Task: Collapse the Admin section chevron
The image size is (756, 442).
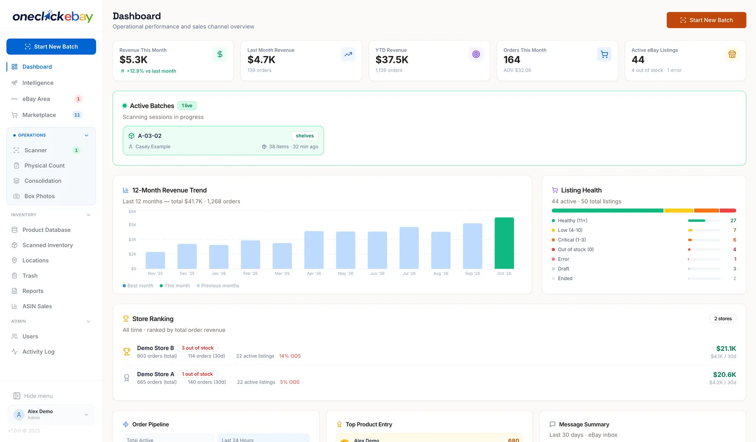Action: click(x=88, y=322)
